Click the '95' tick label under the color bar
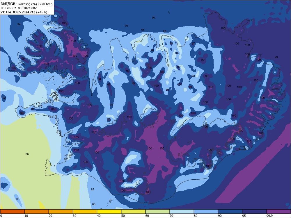The width and height of the screenshot is (291, 218). pyautogui.click(x=244, y=216)
